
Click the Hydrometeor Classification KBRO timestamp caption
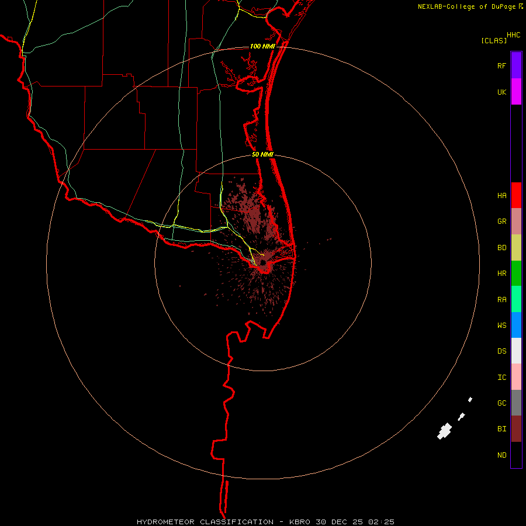tap(265, 522)
